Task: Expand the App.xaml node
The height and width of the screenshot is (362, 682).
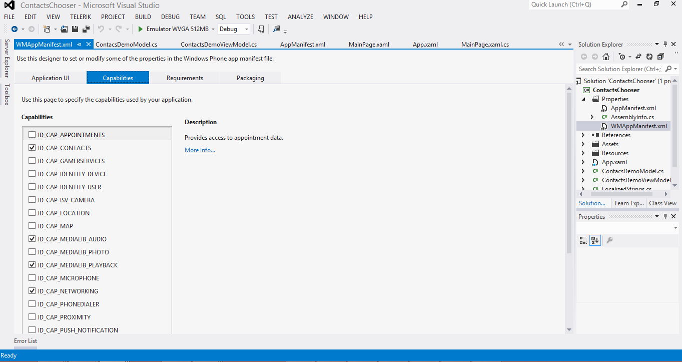Action: pyautogui.click(x=583, y=162)
